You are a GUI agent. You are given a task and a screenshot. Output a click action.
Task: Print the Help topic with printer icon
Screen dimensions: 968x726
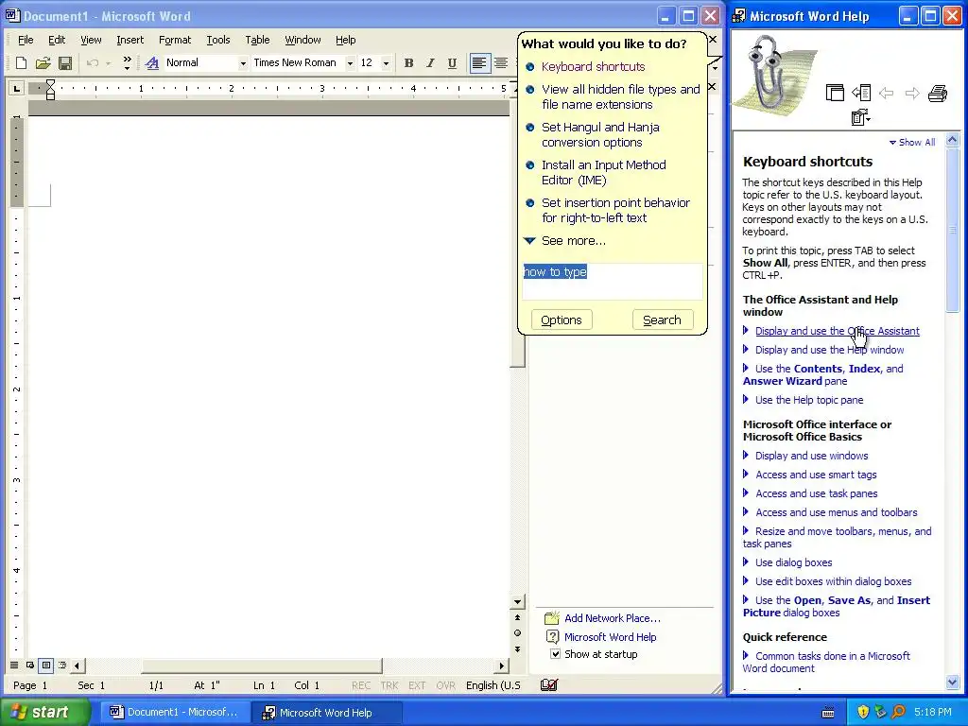(937, 94)
